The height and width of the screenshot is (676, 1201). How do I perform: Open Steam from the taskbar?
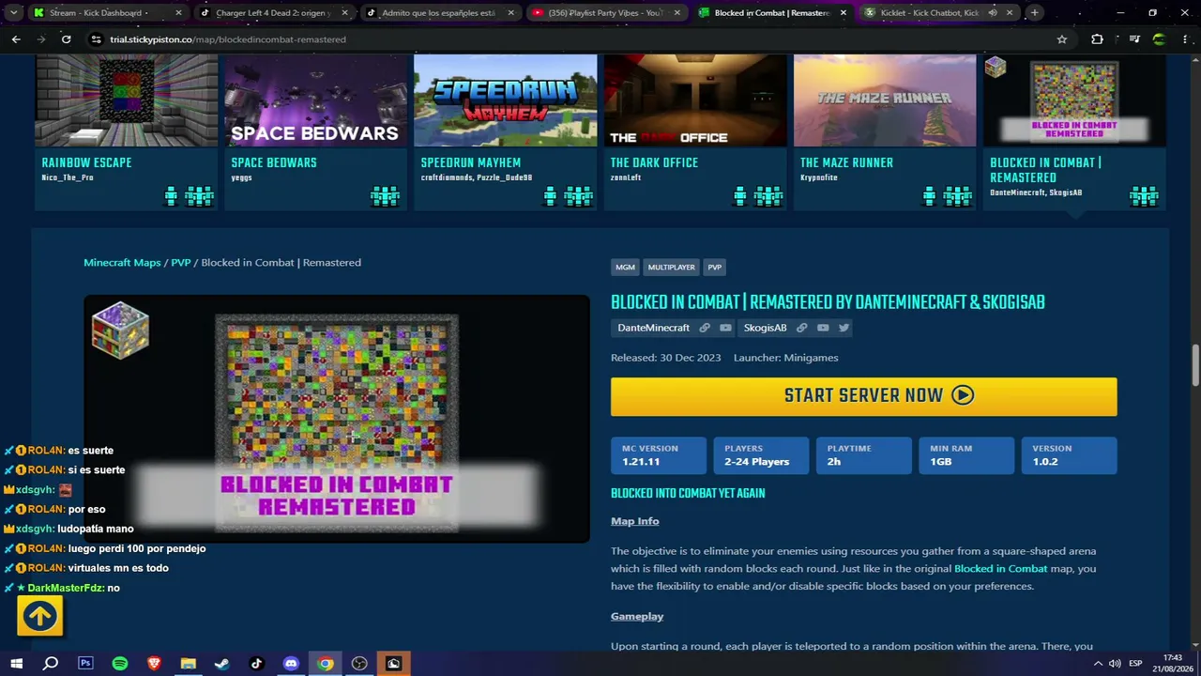(x=222, y=664)
